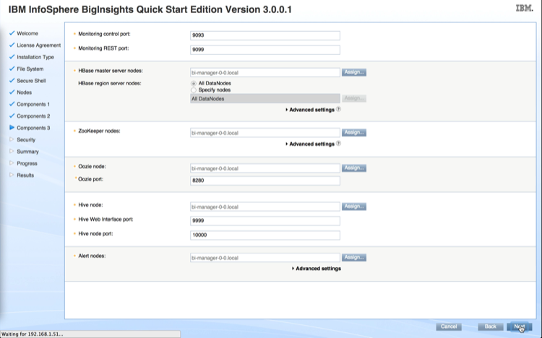This screenshot has height=338, width=542.
Task: Assign the Oozie node
Action: (x=354, y=168)
